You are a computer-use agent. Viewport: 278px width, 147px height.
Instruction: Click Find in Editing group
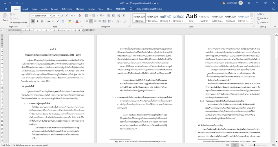tap(261, 14)
